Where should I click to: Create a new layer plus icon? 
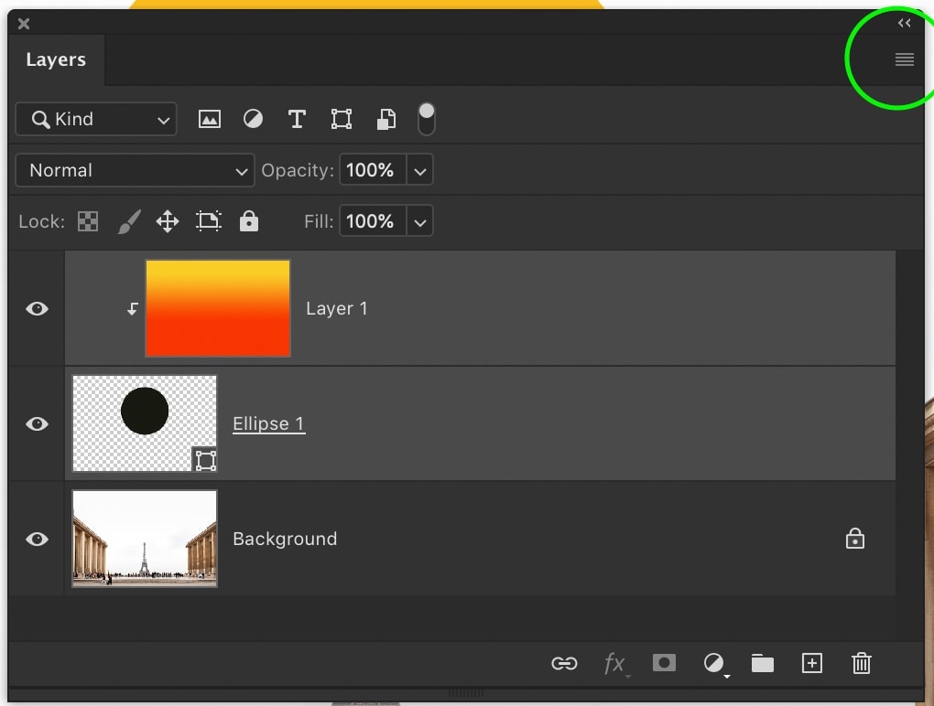(x=812, y=663)
